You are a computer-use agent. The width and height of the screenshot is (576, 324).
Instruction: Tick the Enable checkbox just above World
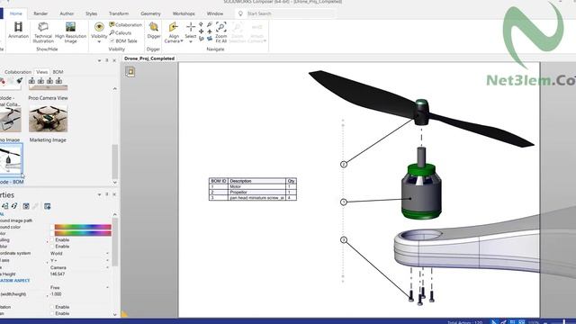tap(52, 246)
